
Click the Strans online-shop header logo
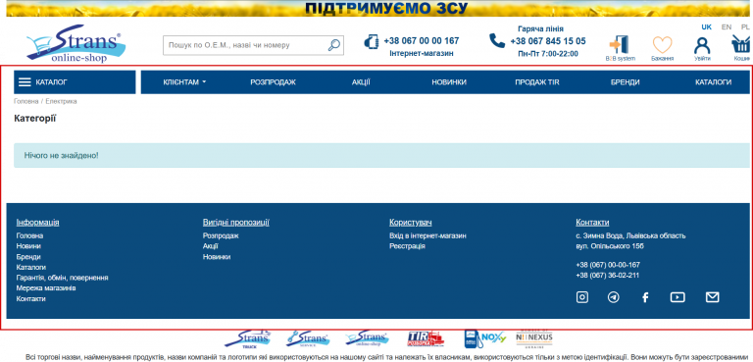(x=75, y=44)
